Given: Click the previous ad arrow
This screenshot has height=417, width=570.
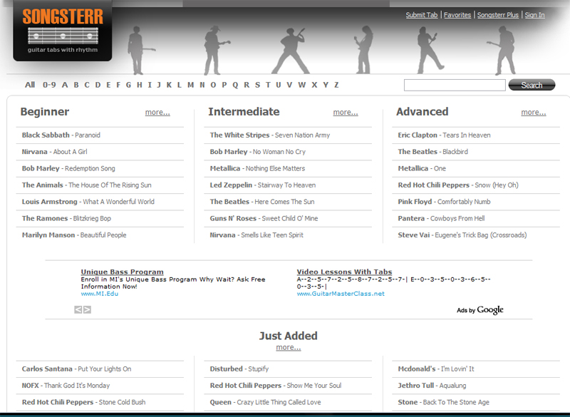Looking at the screenshot, I should click(78, 310).
